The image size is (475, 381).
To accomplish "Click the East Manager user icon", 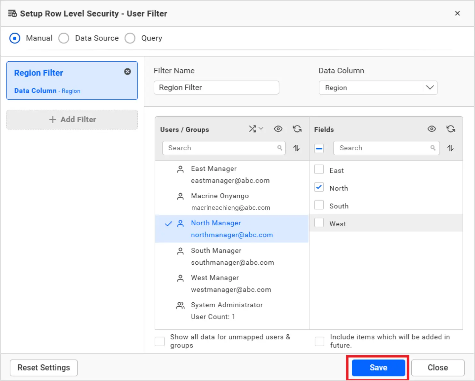I will 181,169.
